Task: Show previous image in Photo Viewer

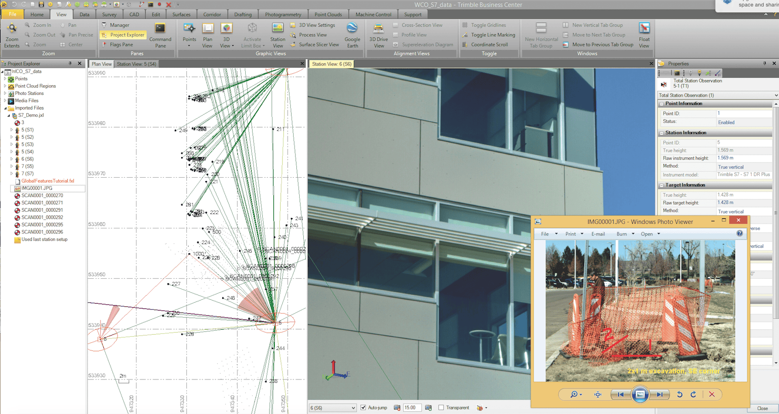Action: [620, 394]
